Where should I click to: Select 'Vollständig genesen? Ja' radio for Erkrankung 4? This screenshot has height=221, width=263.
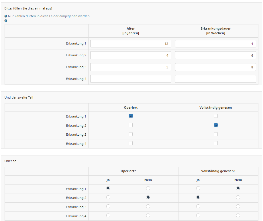(x=198, y=216)
